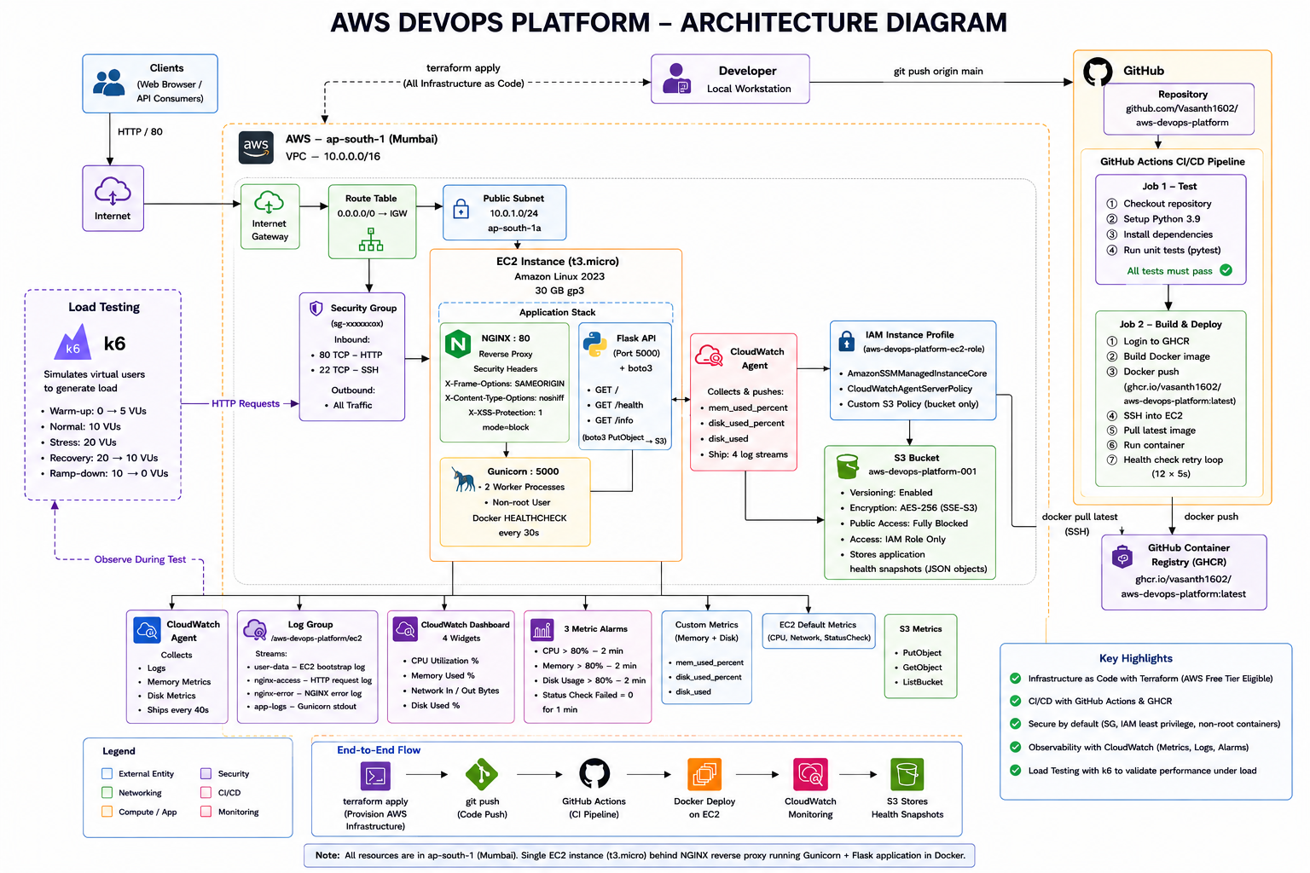1310x873 pixels.
Task: Select the Monitoring legend swatch
Action: [206, 812]
